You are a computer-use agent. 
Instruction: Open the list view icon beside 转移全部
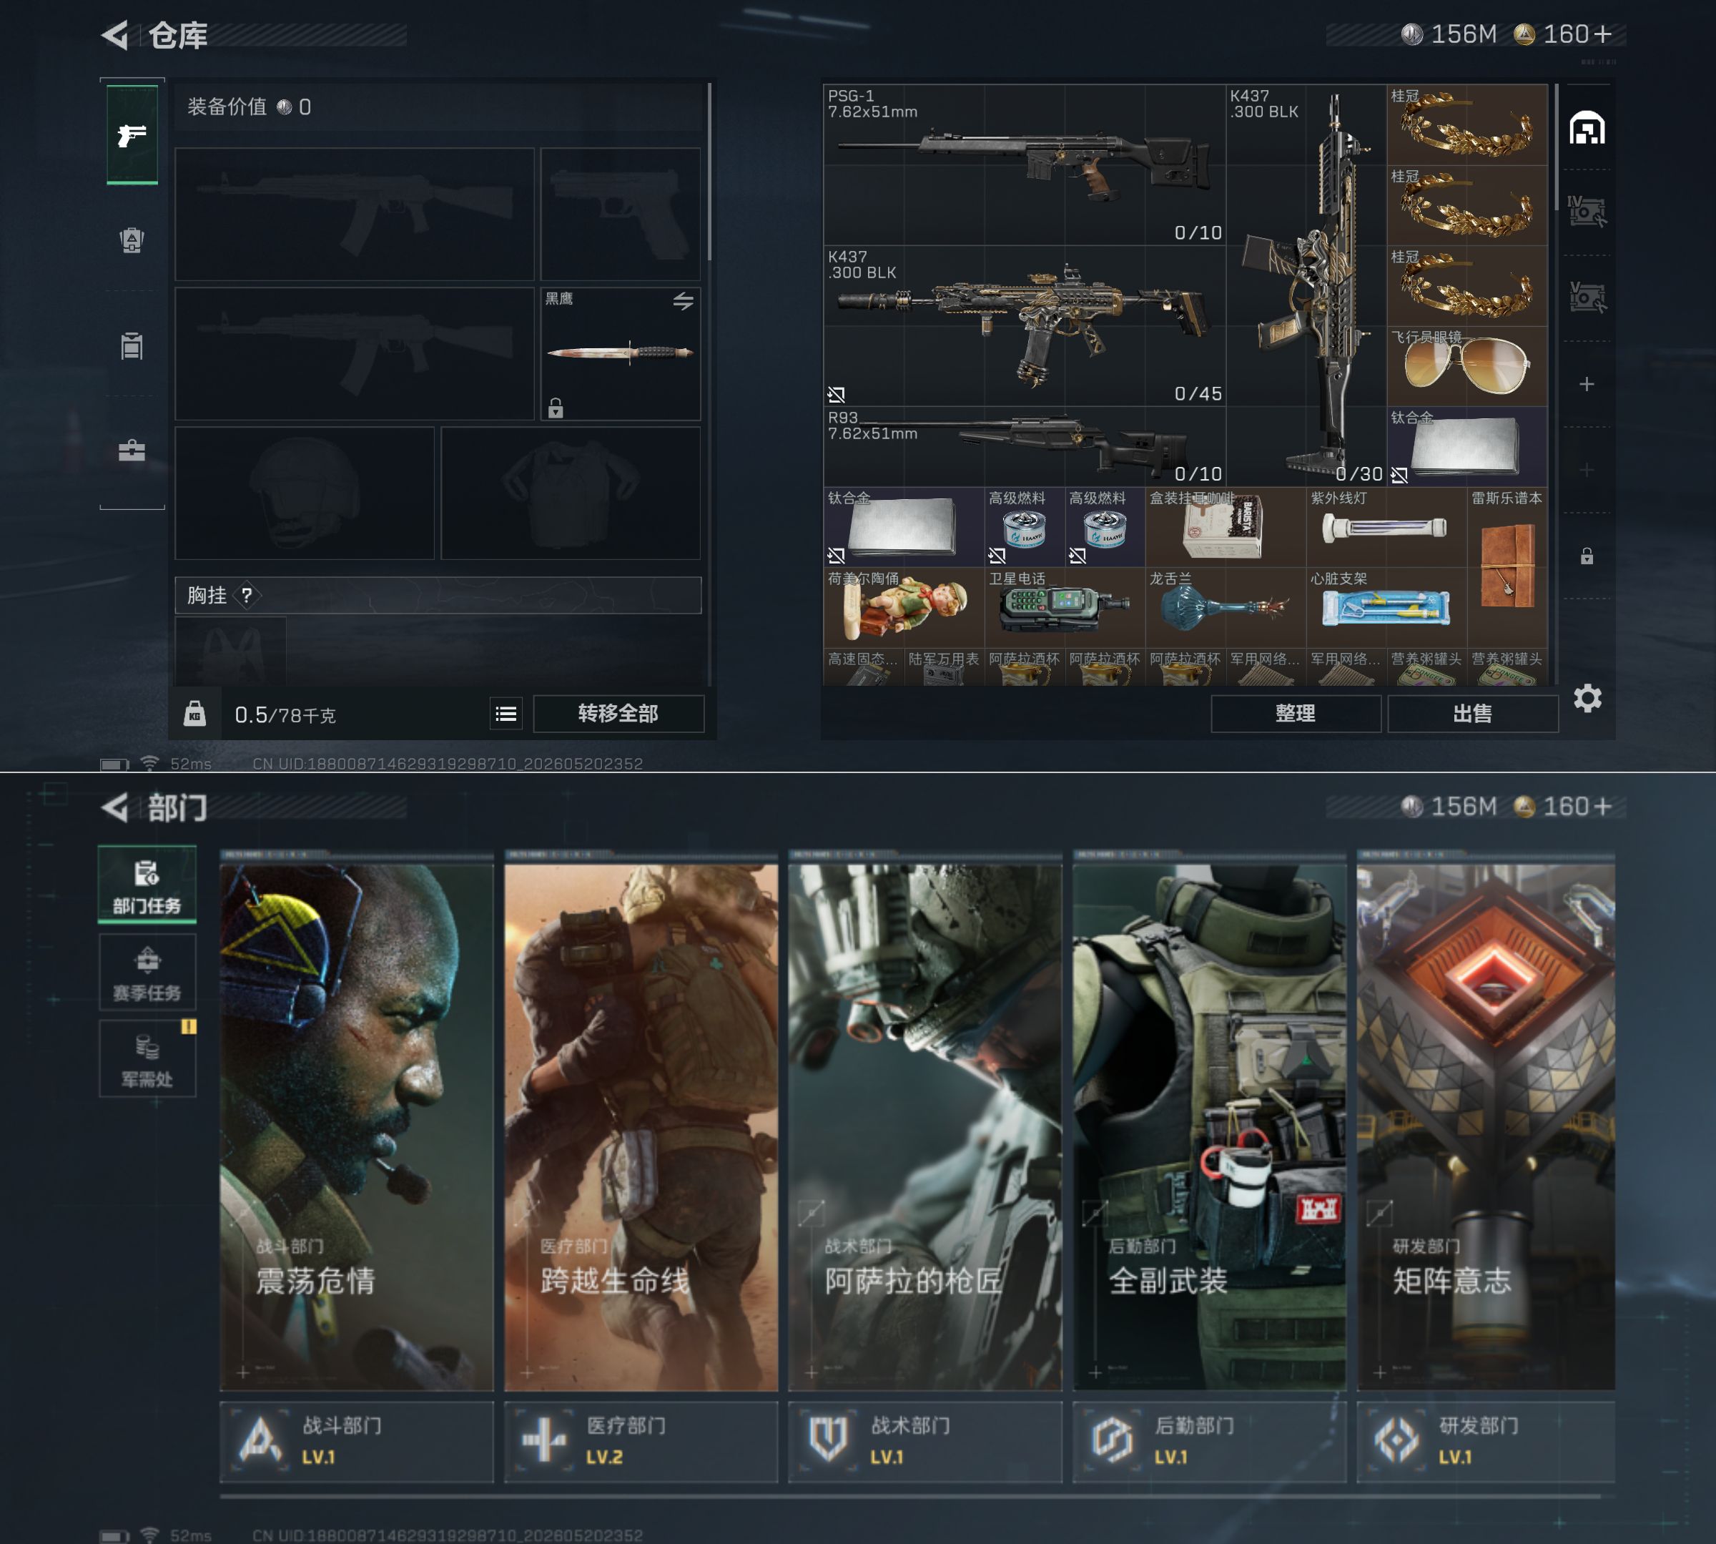click(x=506, y=714)
